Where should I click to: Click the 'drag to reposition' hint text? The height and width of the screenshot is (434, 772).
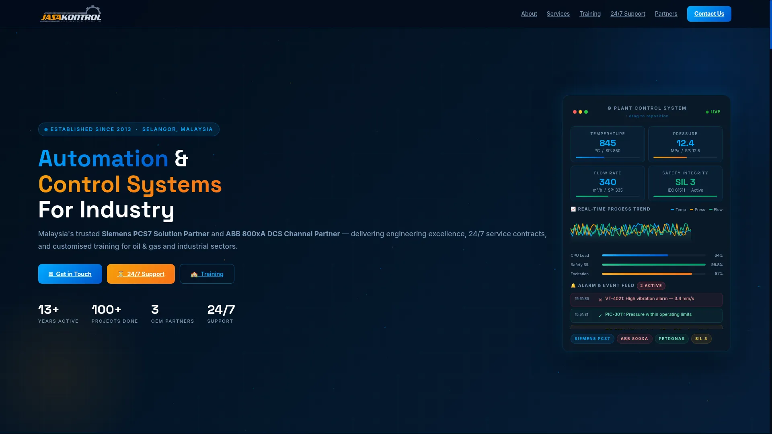647,116
